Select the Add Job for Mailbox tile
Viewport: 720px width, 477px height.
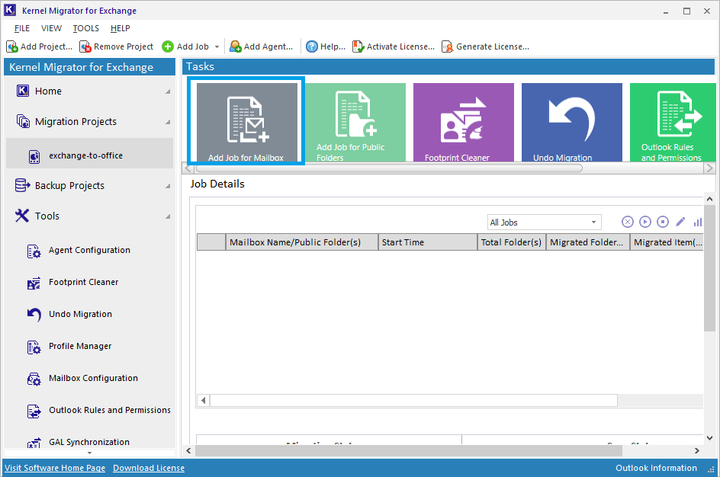[246, 122]
